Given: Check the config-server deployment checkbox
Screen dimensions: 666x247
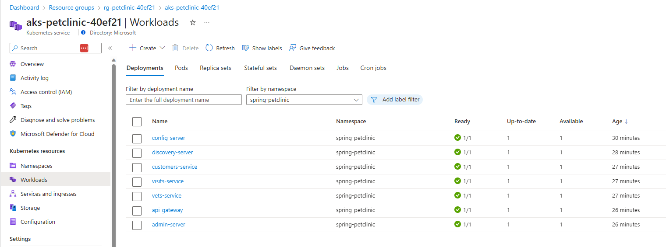Looking at the screenshot, I should pos(137,139).
